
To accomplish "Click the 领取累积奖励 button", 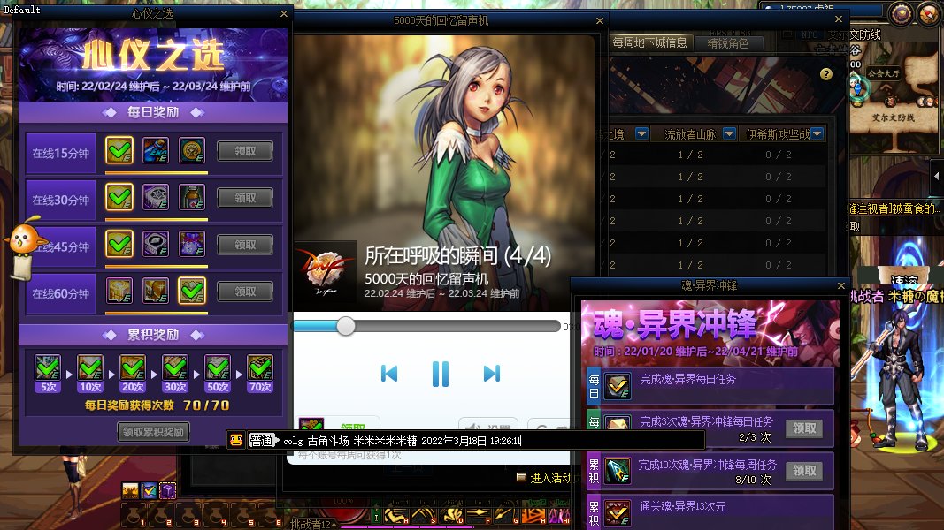I will point(154,431).
